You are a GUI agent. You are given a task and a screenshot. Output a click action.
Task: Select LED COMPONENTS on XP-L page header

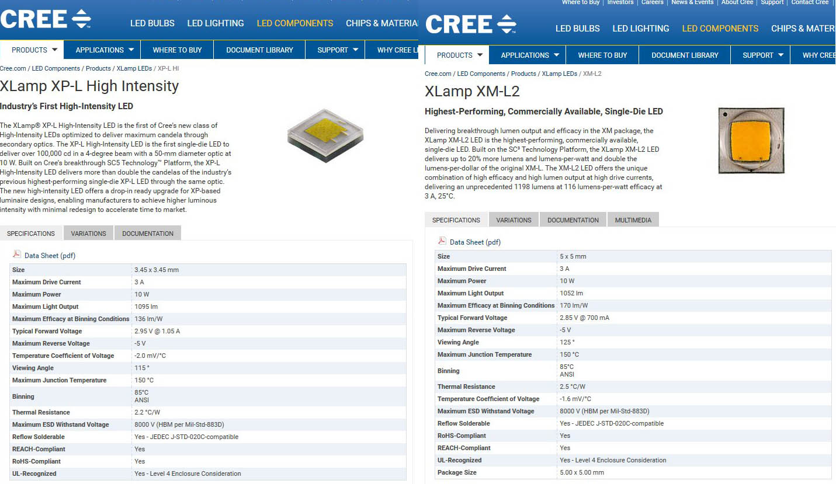point(295,23)
